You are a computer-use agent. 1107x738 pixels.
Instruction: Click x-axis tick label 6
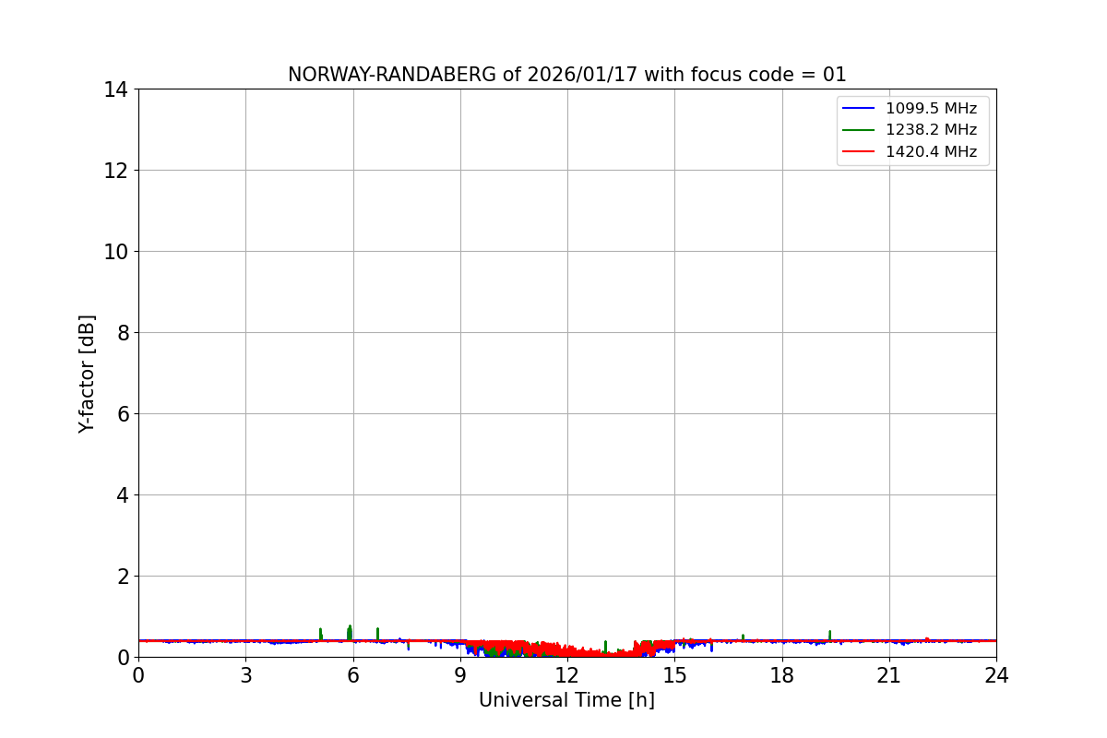click(353, 675)
